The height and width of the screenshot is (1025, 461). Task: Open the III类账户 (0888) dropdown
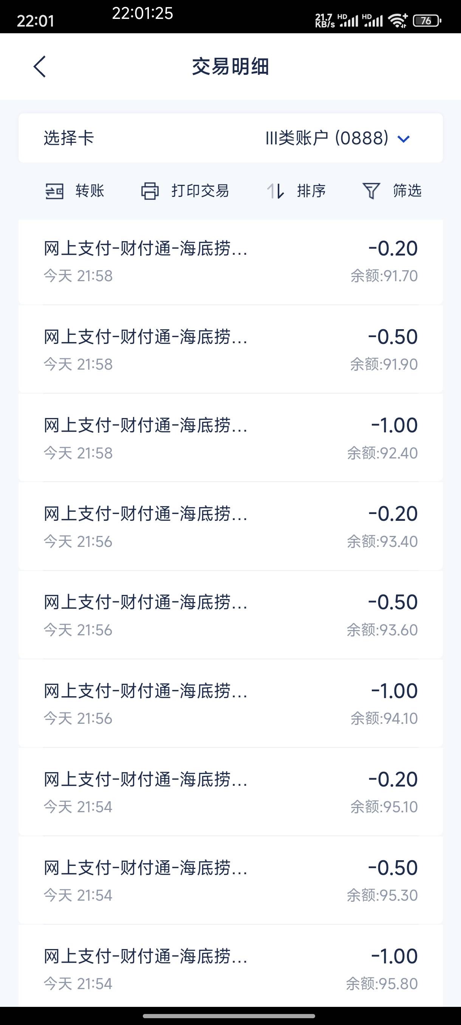coord(337,138)
